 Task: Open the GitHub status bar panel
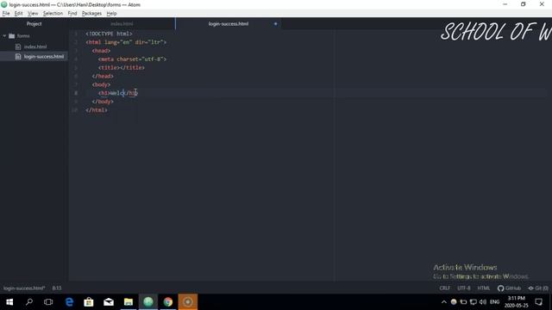click(x=509, y=288)
